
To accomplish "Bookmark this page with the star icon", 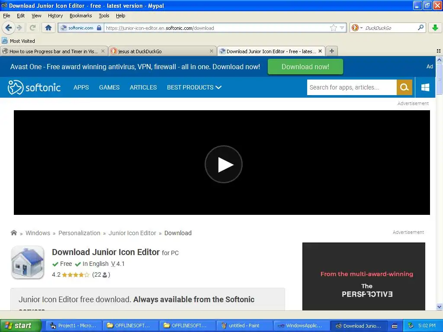I will [x=334, y=28].
